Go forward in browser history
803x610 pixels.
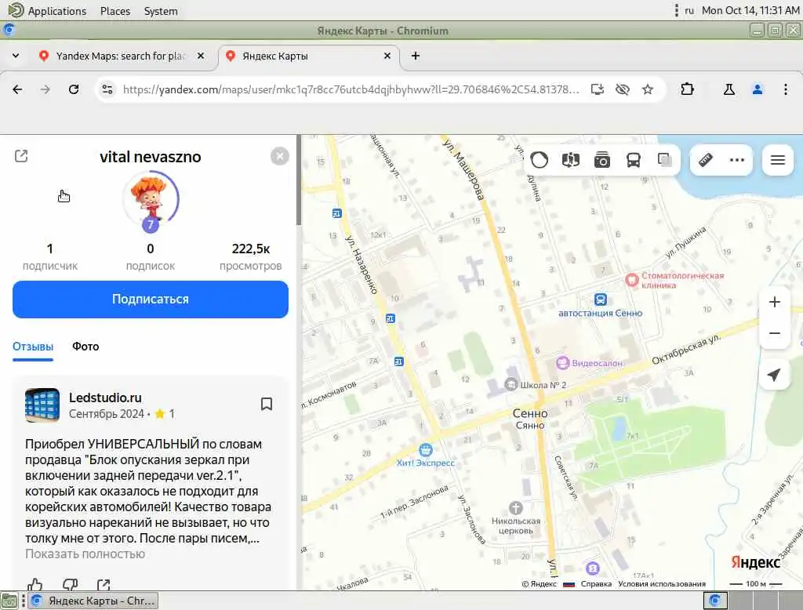click(x=45, y=89)
